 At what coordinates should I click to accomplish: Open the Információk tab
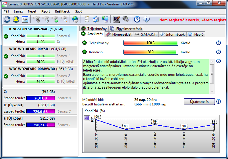click(172, 34)
